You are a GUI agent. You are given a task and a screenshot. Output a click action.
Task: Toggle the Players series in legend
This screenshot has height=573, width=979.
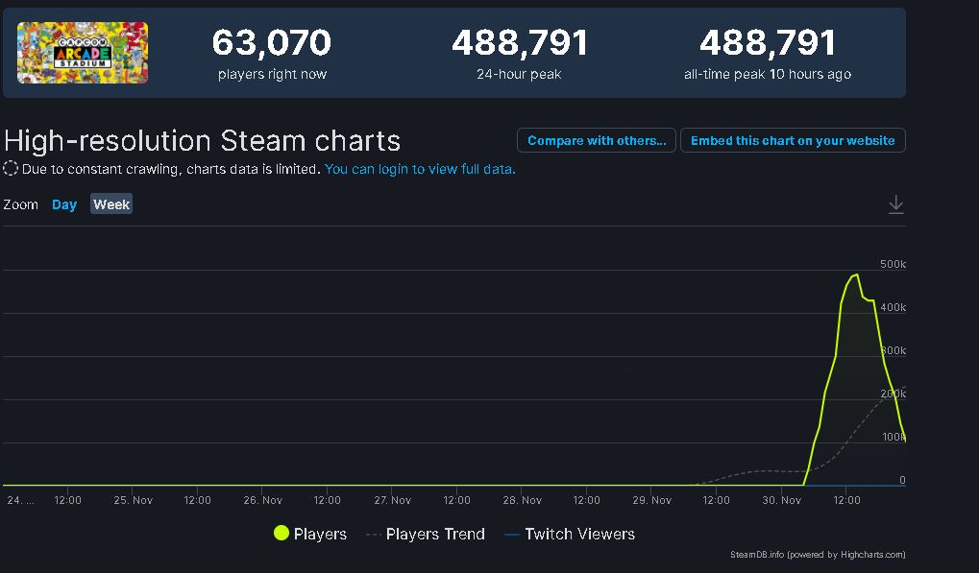click(x=309, y=534)
